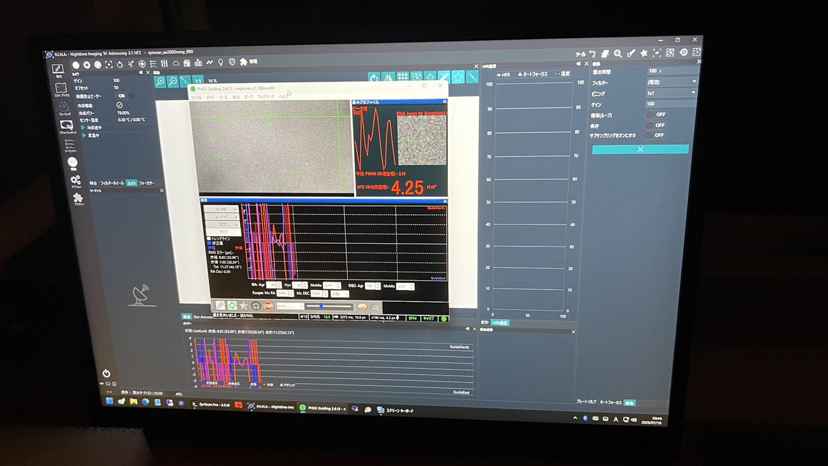Open PHD2 exposure time 0.5 s dropdown
The height and width of the screenshot is (466, 828).
tap(290, 306)
